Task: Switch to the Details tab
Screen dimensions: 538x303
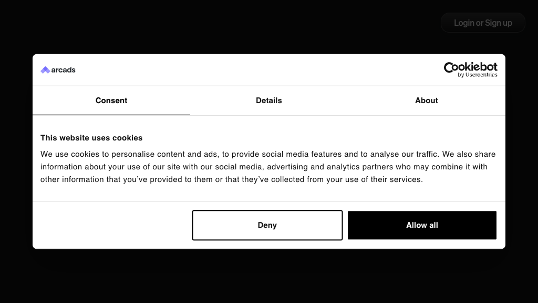Action: point(269,100)
